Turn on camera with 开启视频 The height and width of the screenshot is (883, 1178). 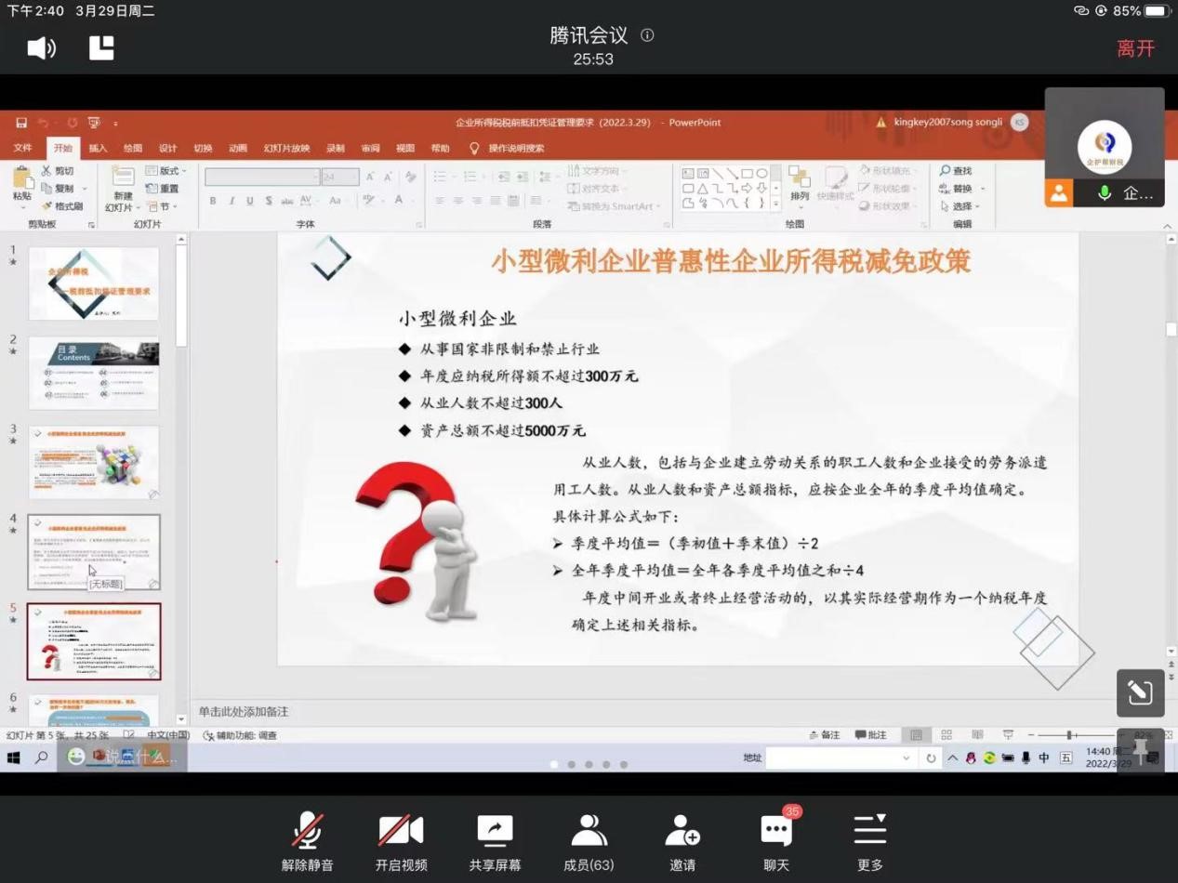(x=402, y=841)
